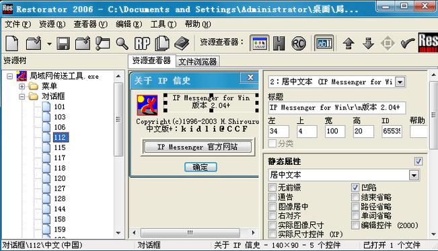Select the hex viewer H icon
Screen dimensions: 438x251
[279, 43]
